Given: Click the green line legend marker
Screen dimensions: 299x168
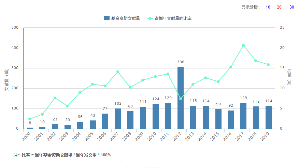Looking at the screenshot, I should 150,18.
